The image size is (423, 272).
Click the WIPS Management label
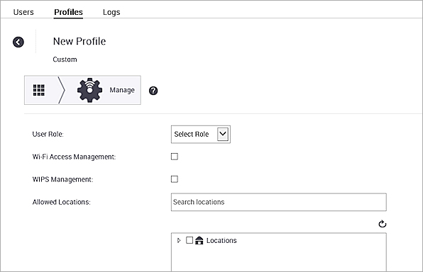coord(62,179)
